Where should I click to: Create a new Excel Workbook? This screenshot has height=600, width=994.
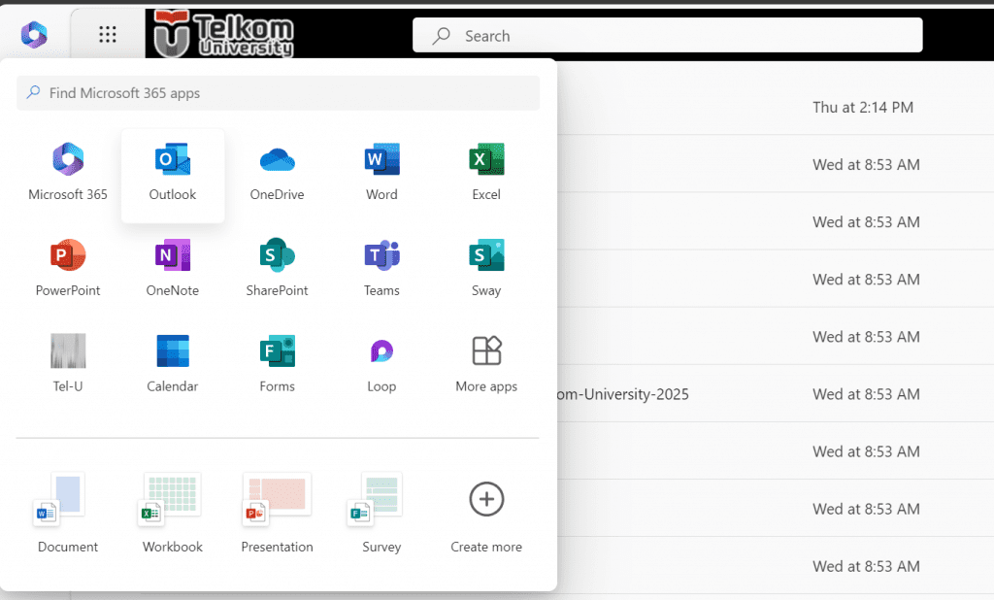click(x=173, y=514)
